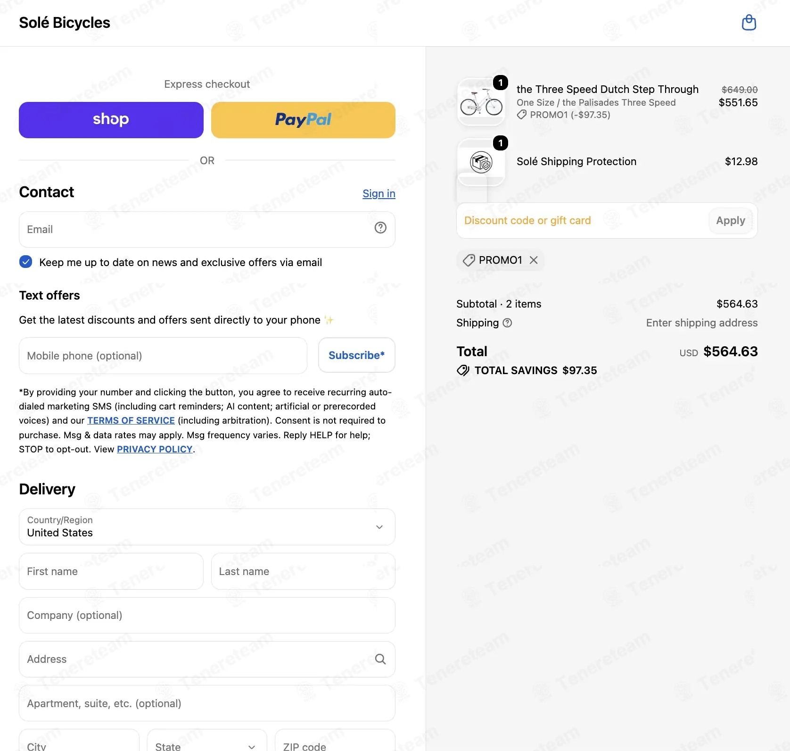Click the 'the Three Speed Dutch Step Through' product name

coord(608,89)
